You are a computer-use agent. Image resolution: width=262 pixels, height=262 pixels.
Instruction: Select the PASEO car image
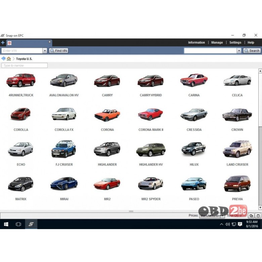pyautogui.click(x=194, y=184)
